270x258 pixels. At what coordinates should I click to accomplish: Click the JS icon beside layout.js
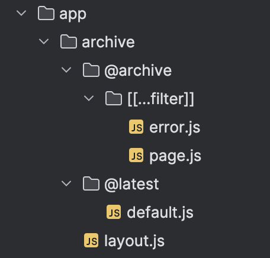tap(91, 240)
